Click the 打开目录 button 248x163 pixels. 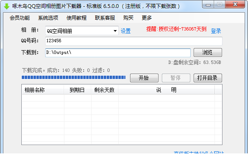tap(208, 78)
